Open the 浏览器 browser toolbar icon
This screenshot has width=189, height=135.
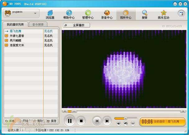(x=50, y=14)
